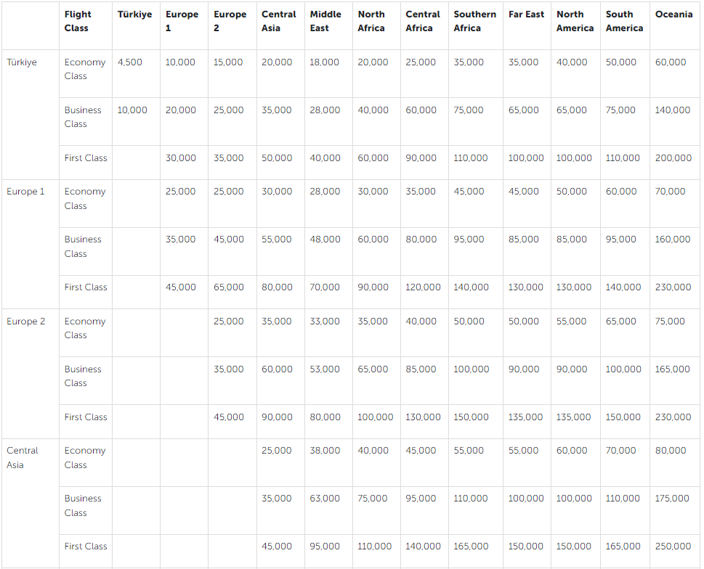Viewport: 704px width, 569px height.
Task: Click the Flight Class column header
Action: (78, 21)
